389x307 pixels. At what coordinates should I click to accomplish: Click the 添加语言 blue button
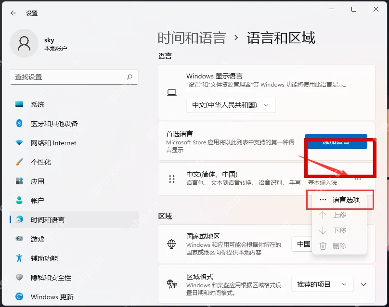(336, 141)
